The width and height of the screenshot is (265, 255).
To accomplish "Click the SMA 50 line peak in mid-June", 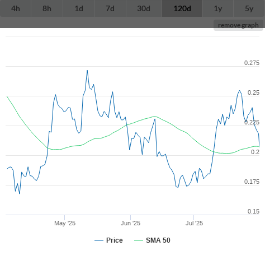I will coord(155,117).
